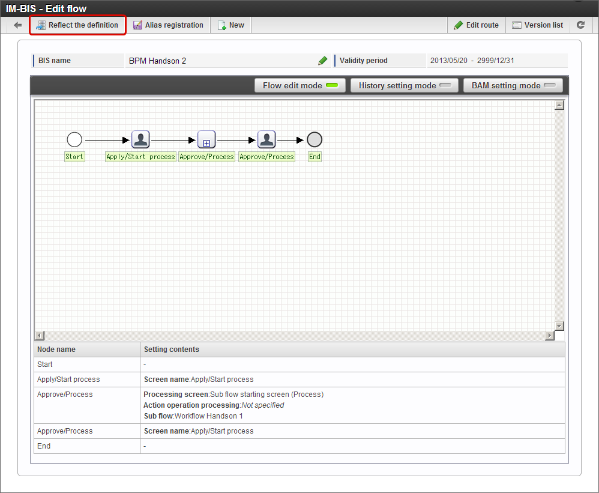Select the Start node circle
The height and width of the screenshot is (493, 599).
[x=74, y=139]
